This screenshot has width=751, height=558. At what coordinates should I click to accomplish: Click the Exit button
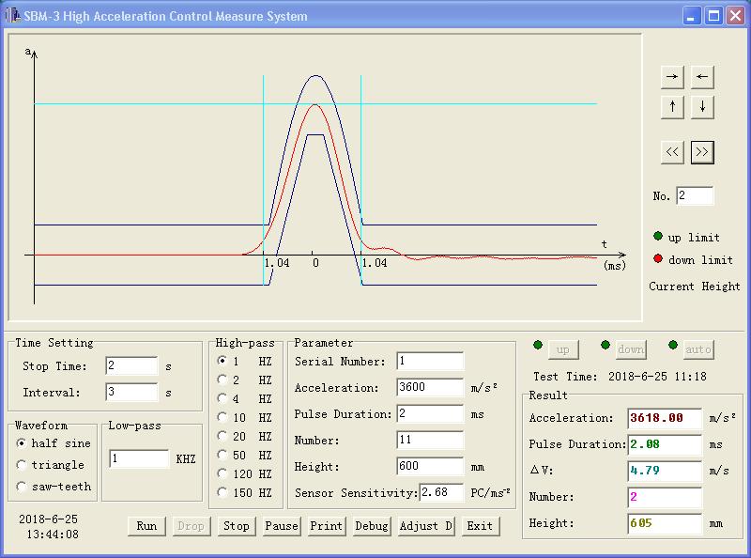pos(480,526)
